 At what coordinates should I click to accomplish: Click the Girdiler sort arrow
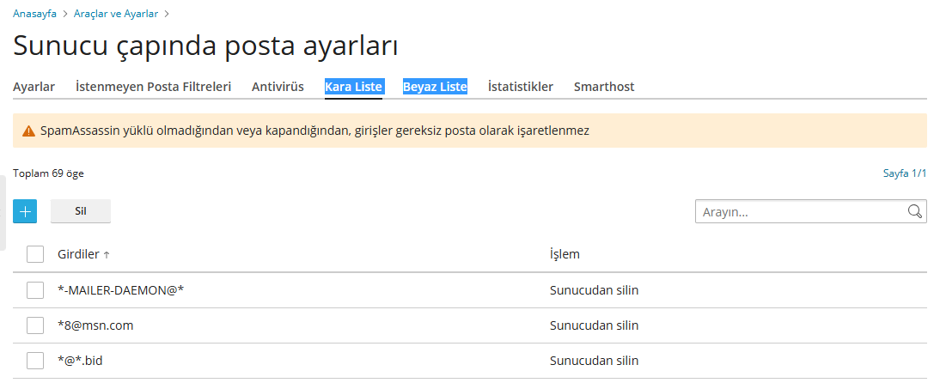tap(107, 255)
